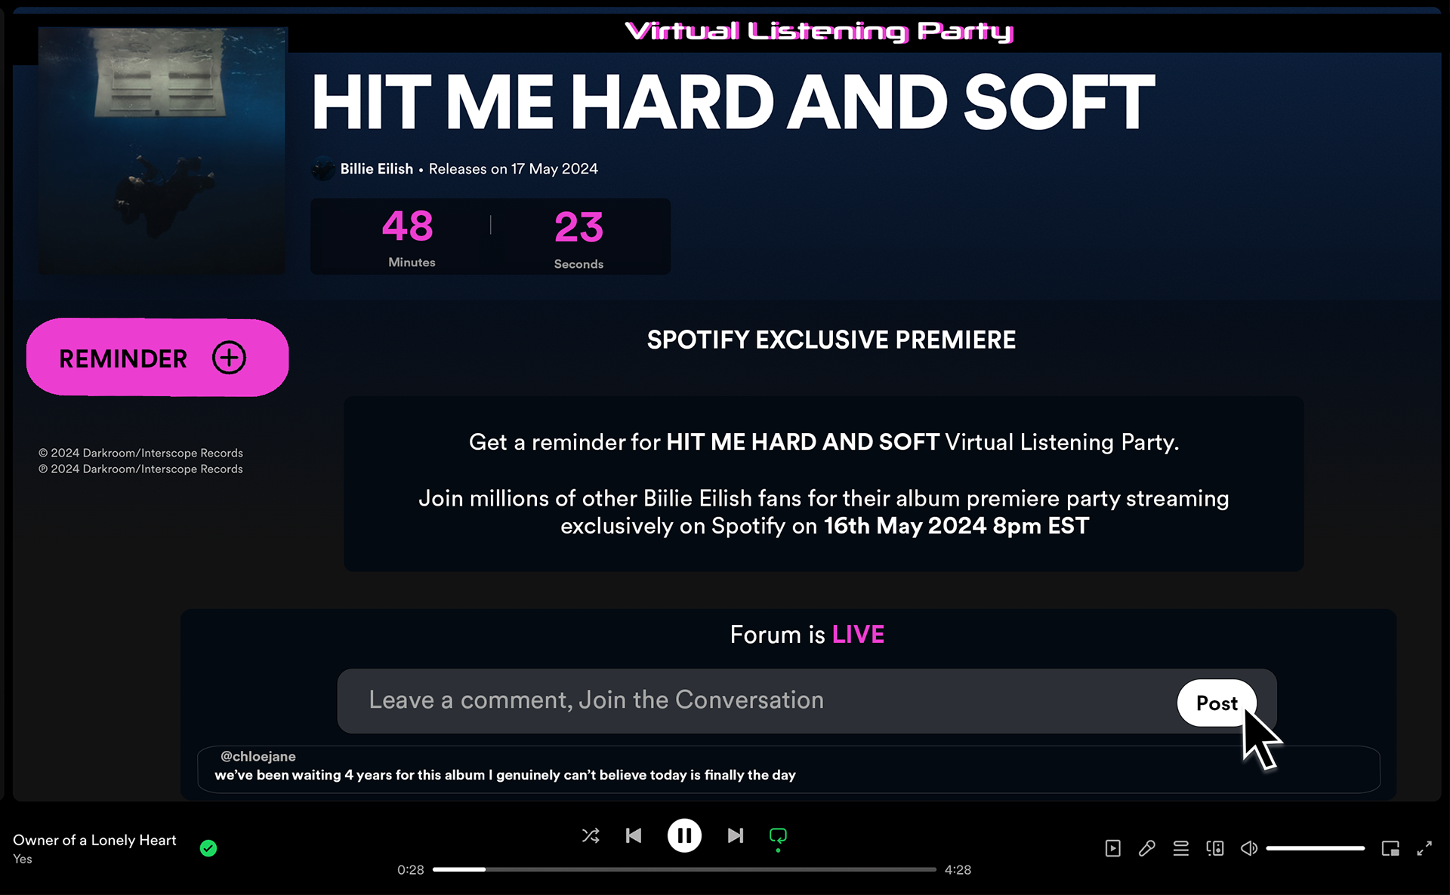The image size is (1450, 895).
Task: Open the Billie Eilish artist link
Action: (x=376, y=169)
